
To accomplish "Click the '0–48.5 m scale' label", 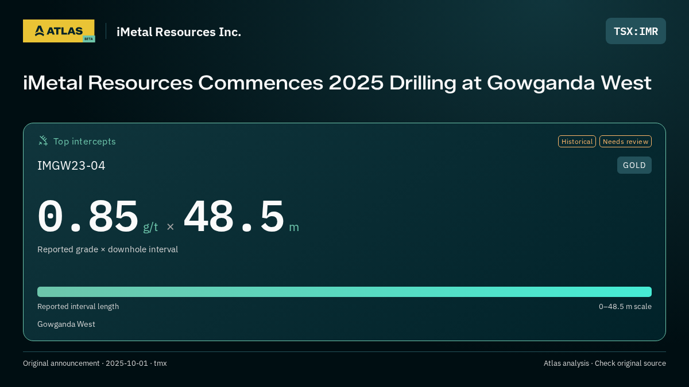I will pyautogui.click(x=625, y=307).
